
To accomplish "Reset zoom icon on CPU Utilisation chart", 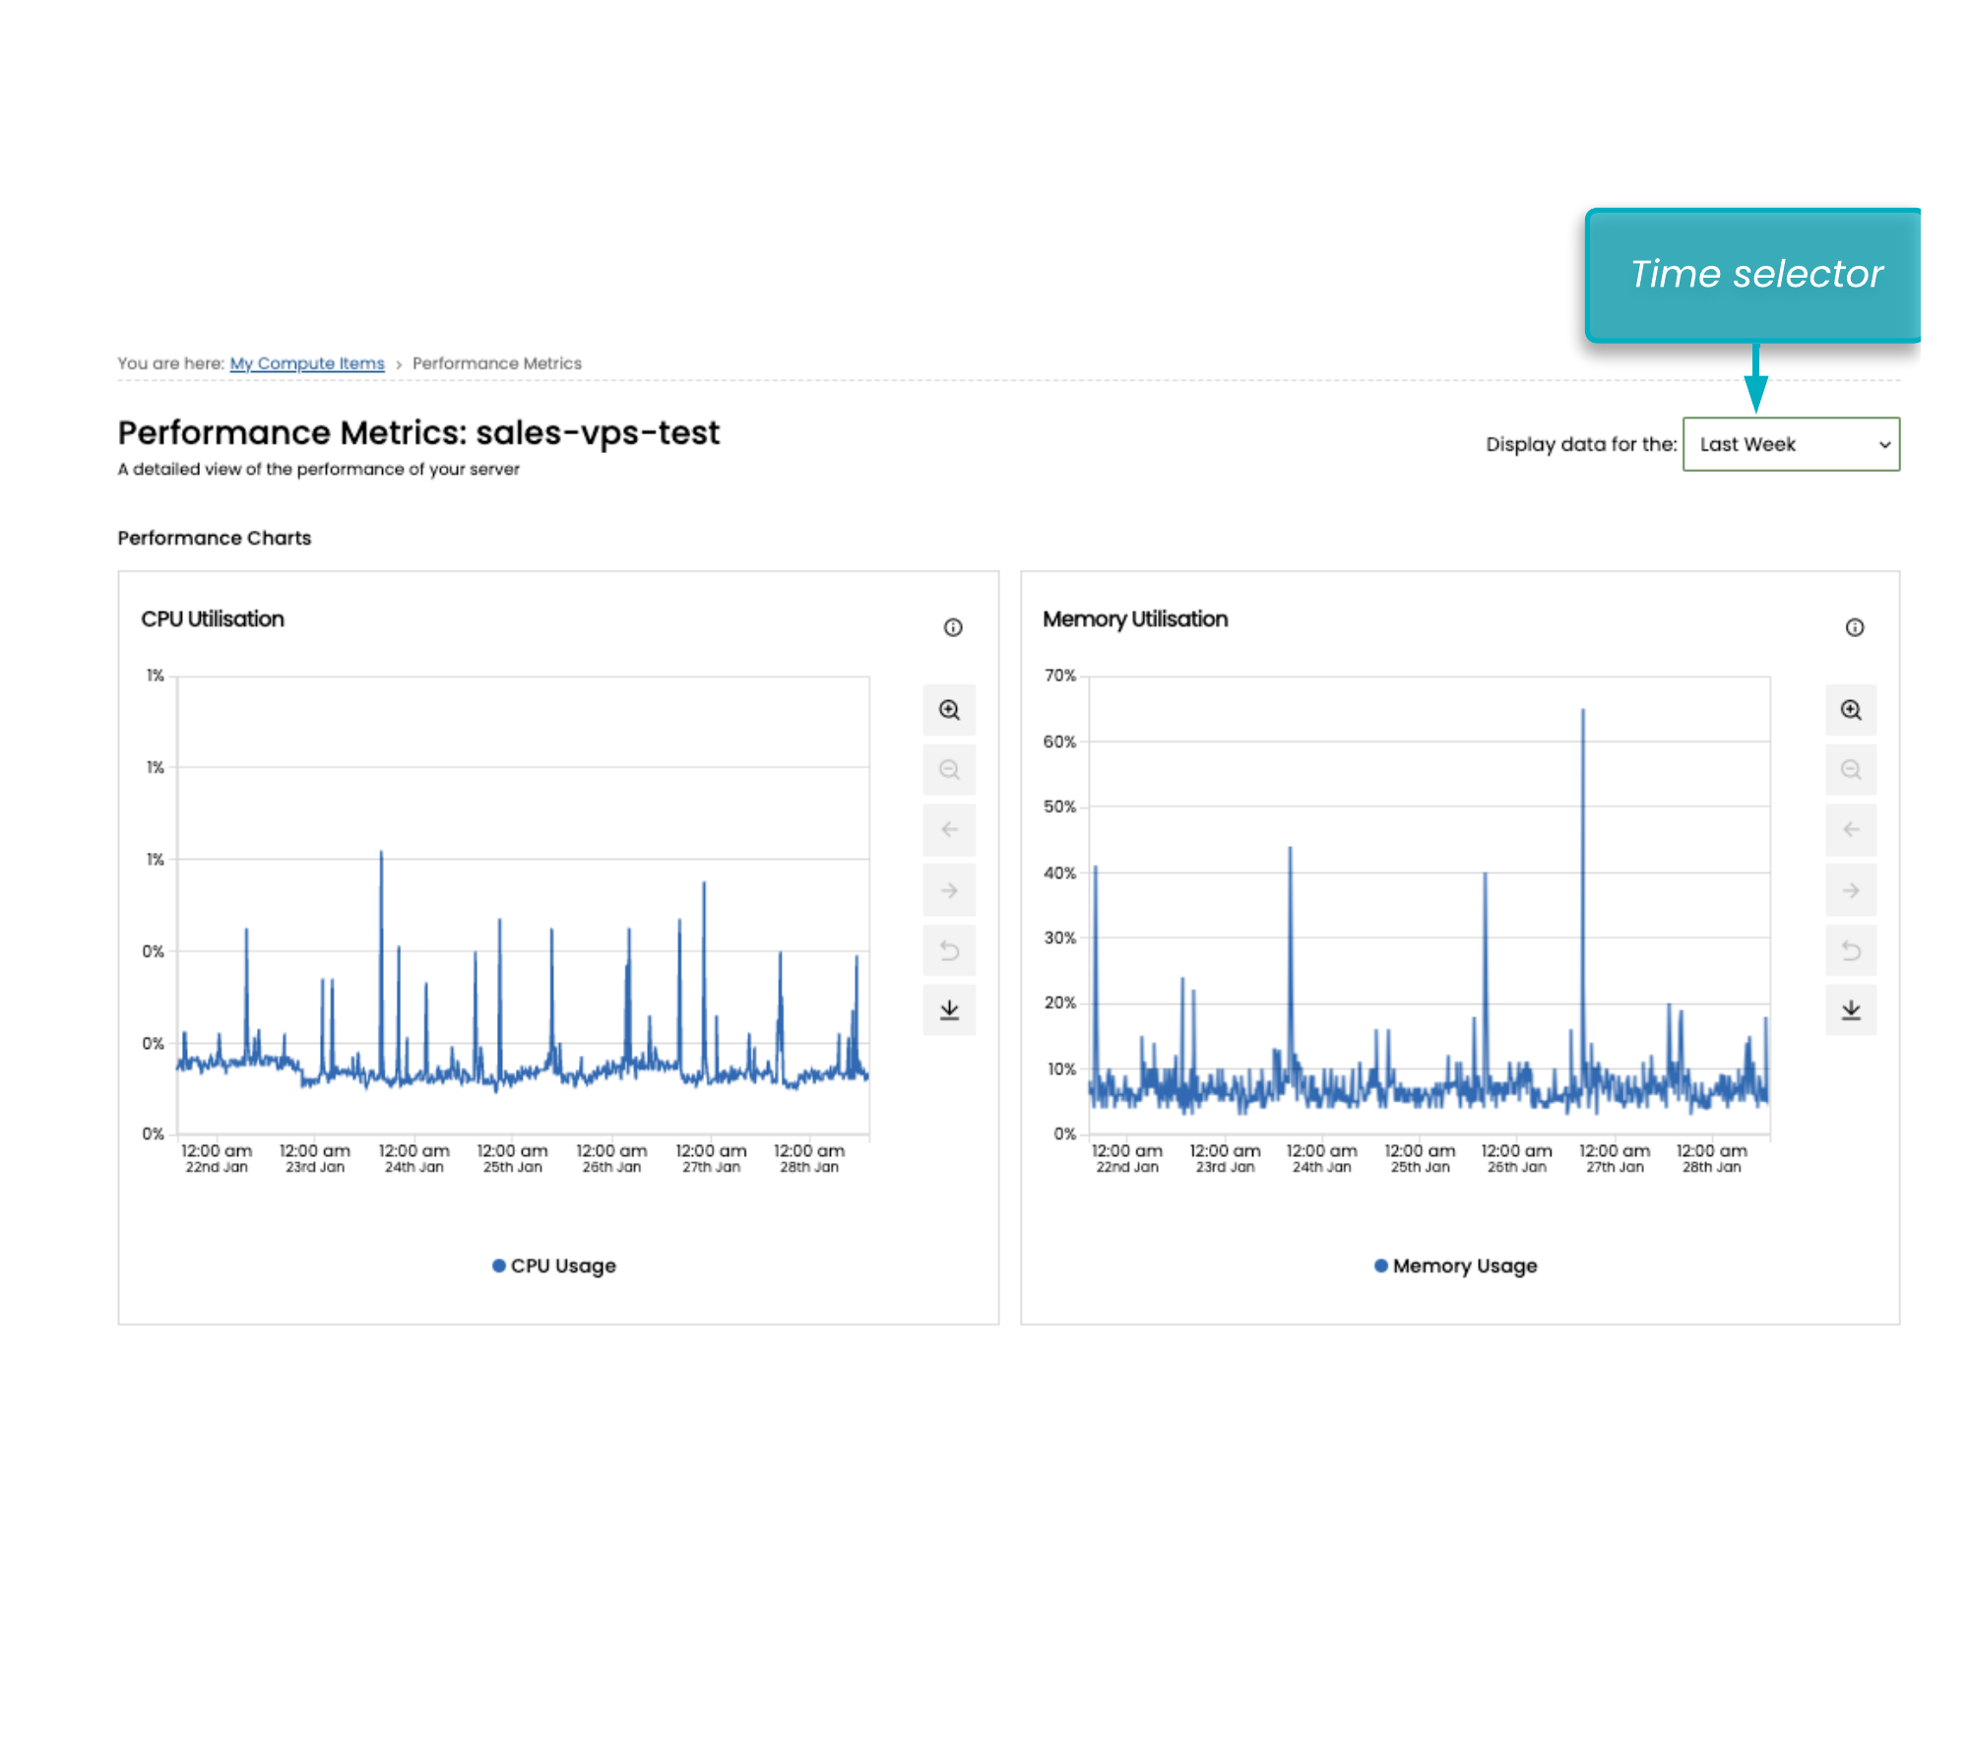I will 949,950.
